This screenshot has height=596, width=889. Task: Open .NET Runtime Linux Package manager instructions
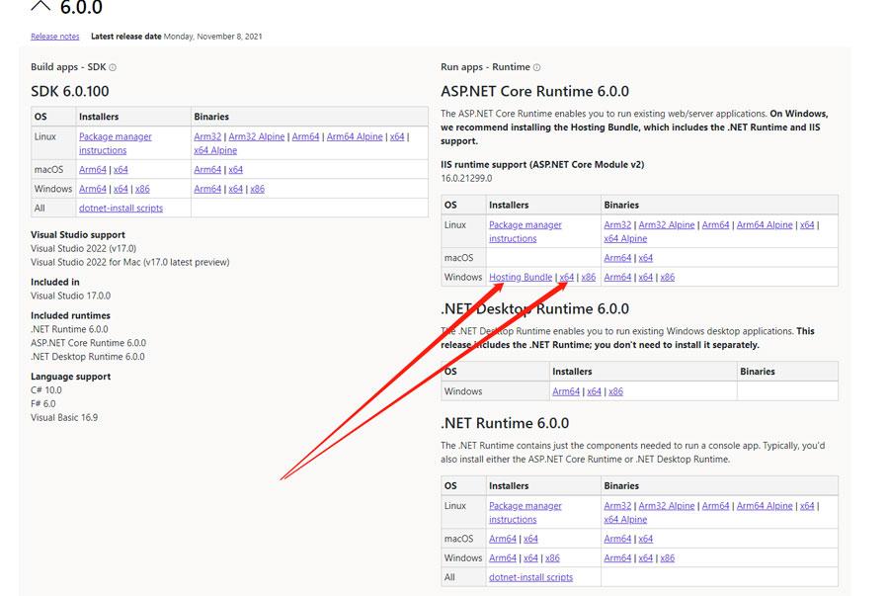click(x=525, y=513)
